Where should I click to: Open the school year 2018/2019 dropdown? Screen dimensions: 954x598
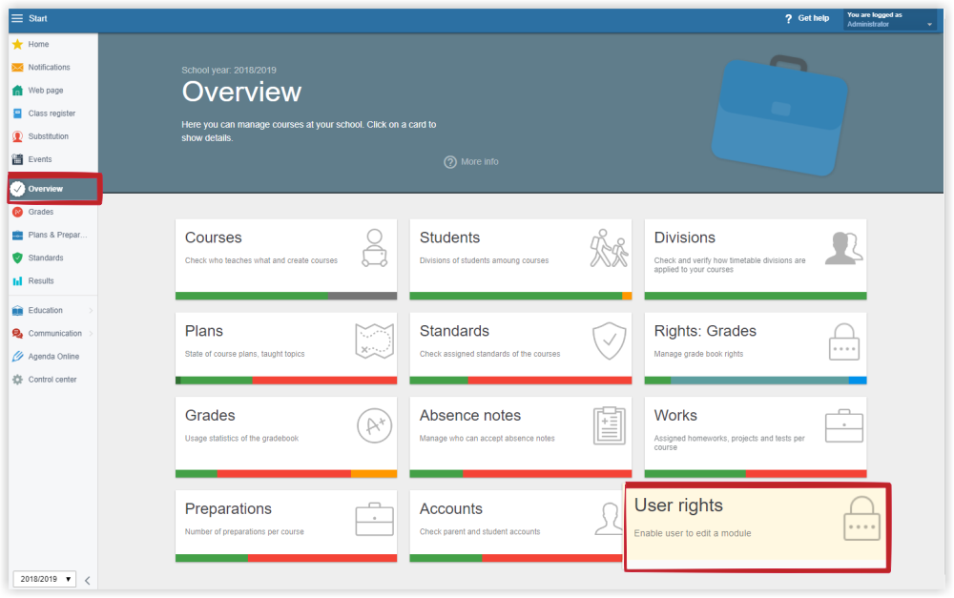[x=44, y=579]
